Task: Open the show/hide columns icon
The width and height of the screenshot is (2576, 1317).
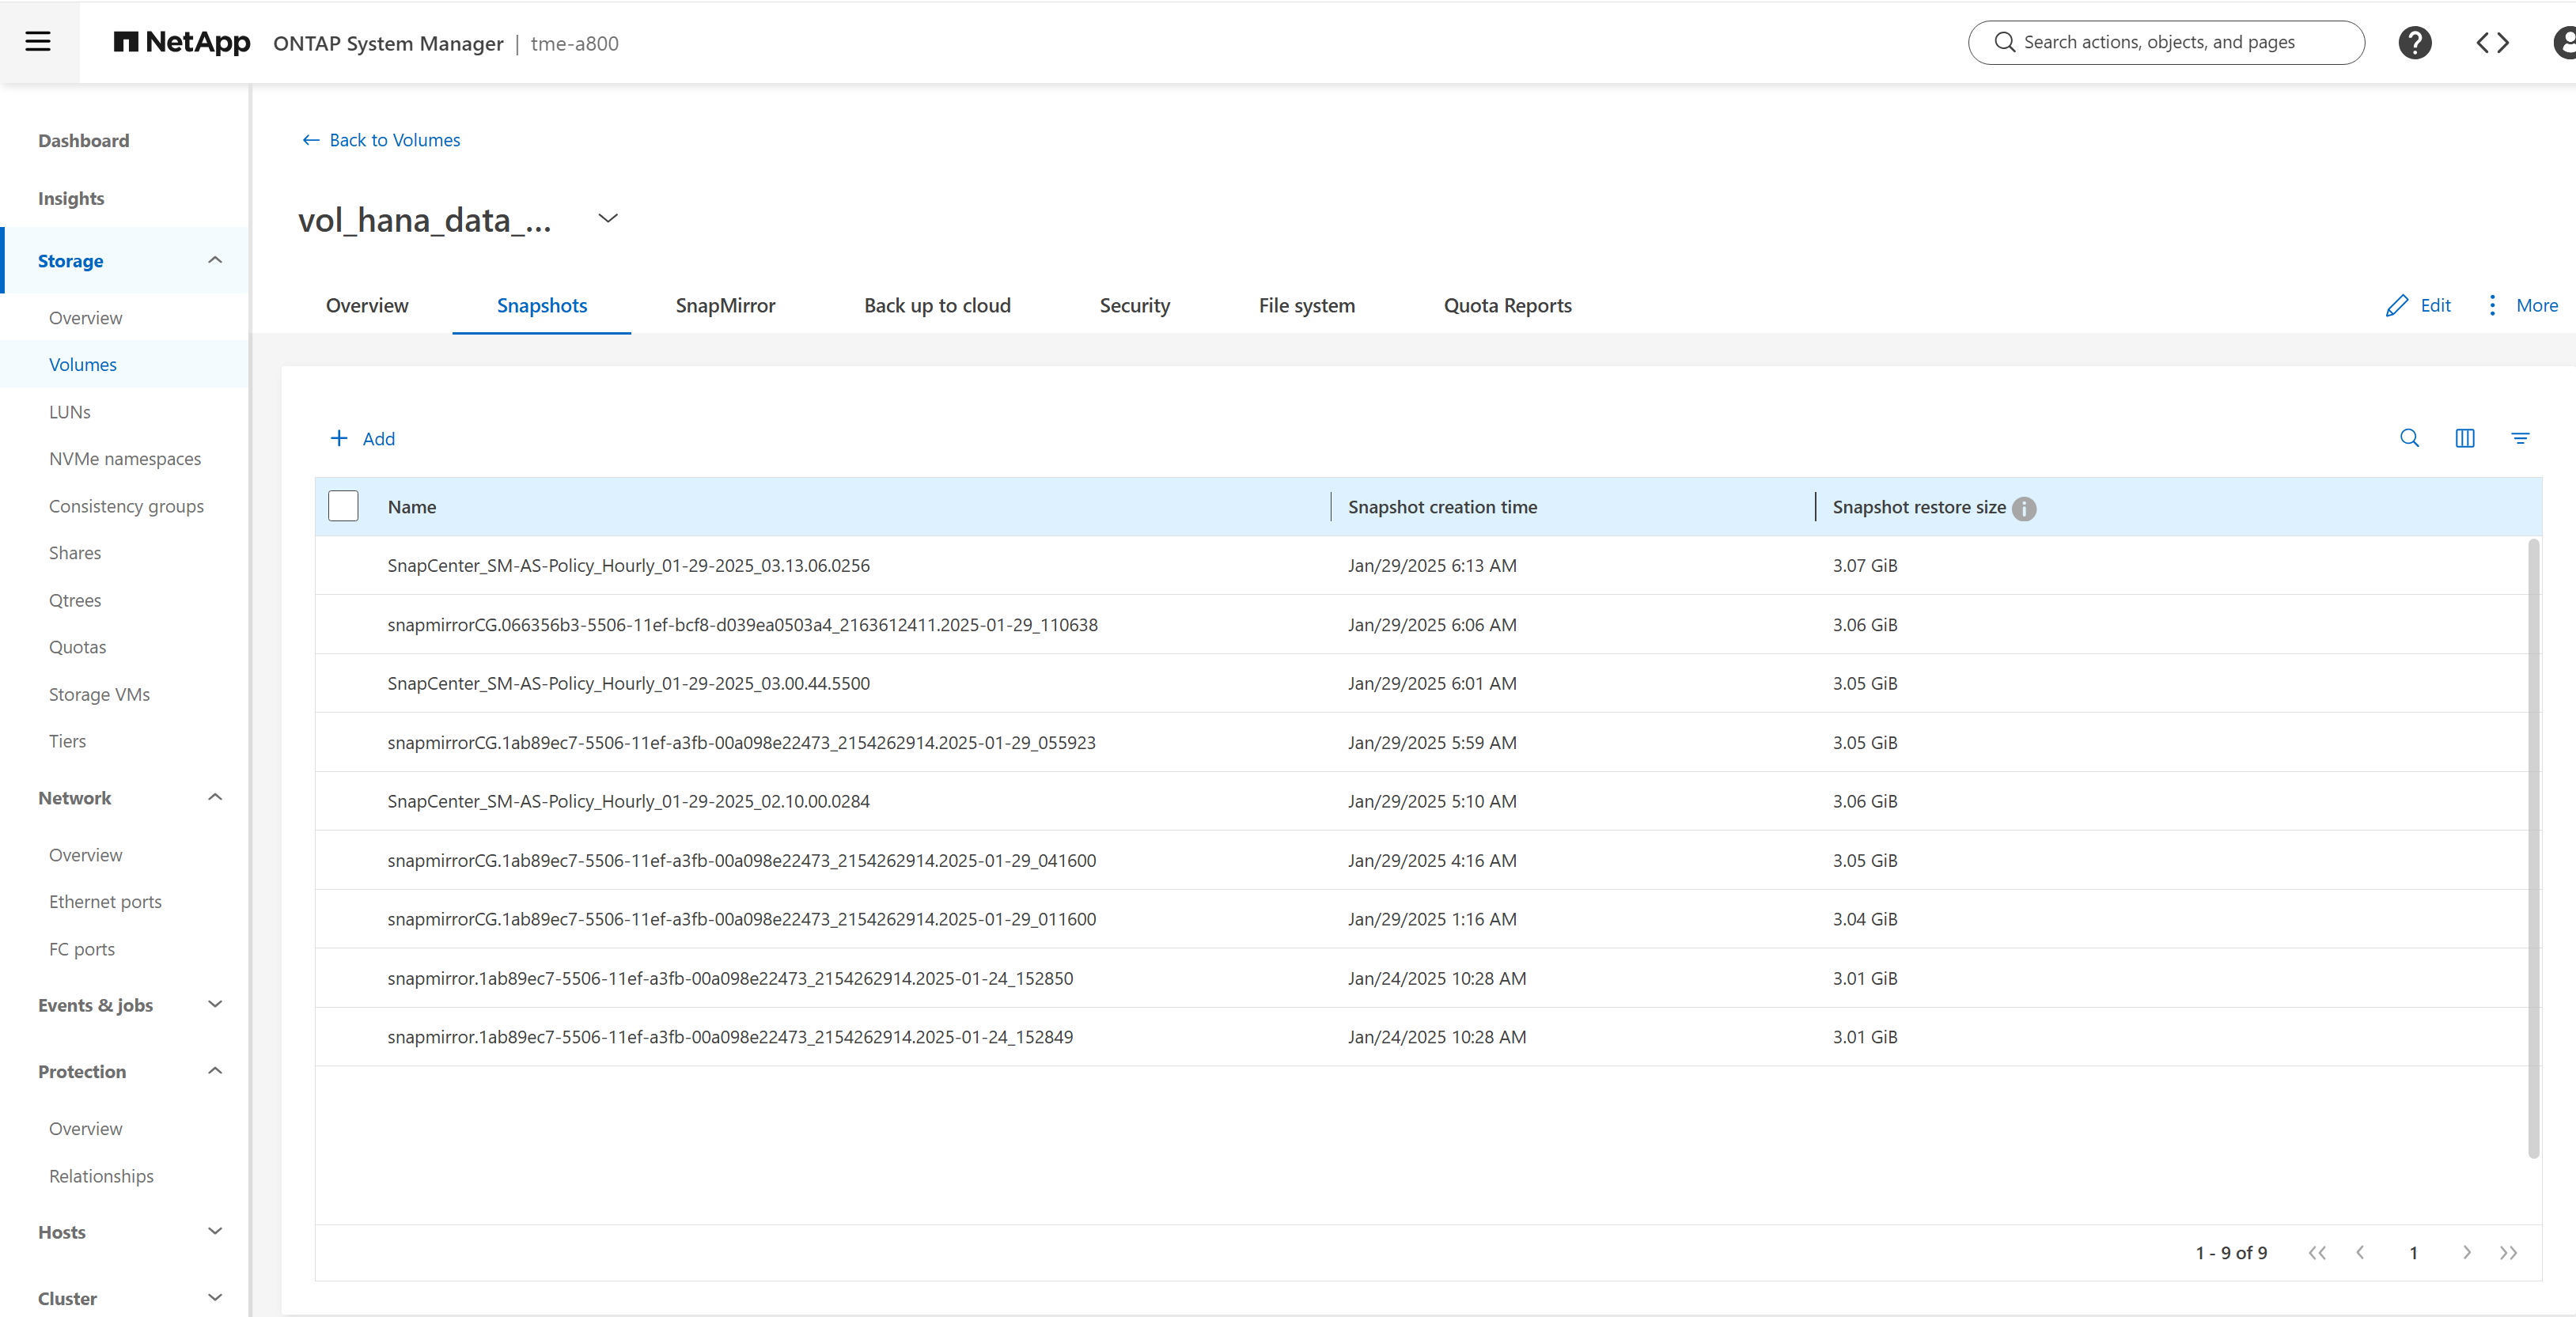Action: click(2464, 438)
